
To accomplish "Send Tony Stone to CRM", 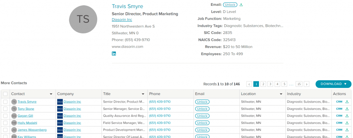I will pyautogui.click(x=339, y=109).
